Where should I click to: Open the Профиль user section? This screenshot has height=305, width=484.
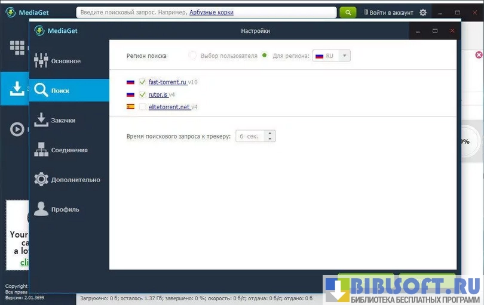65,210
